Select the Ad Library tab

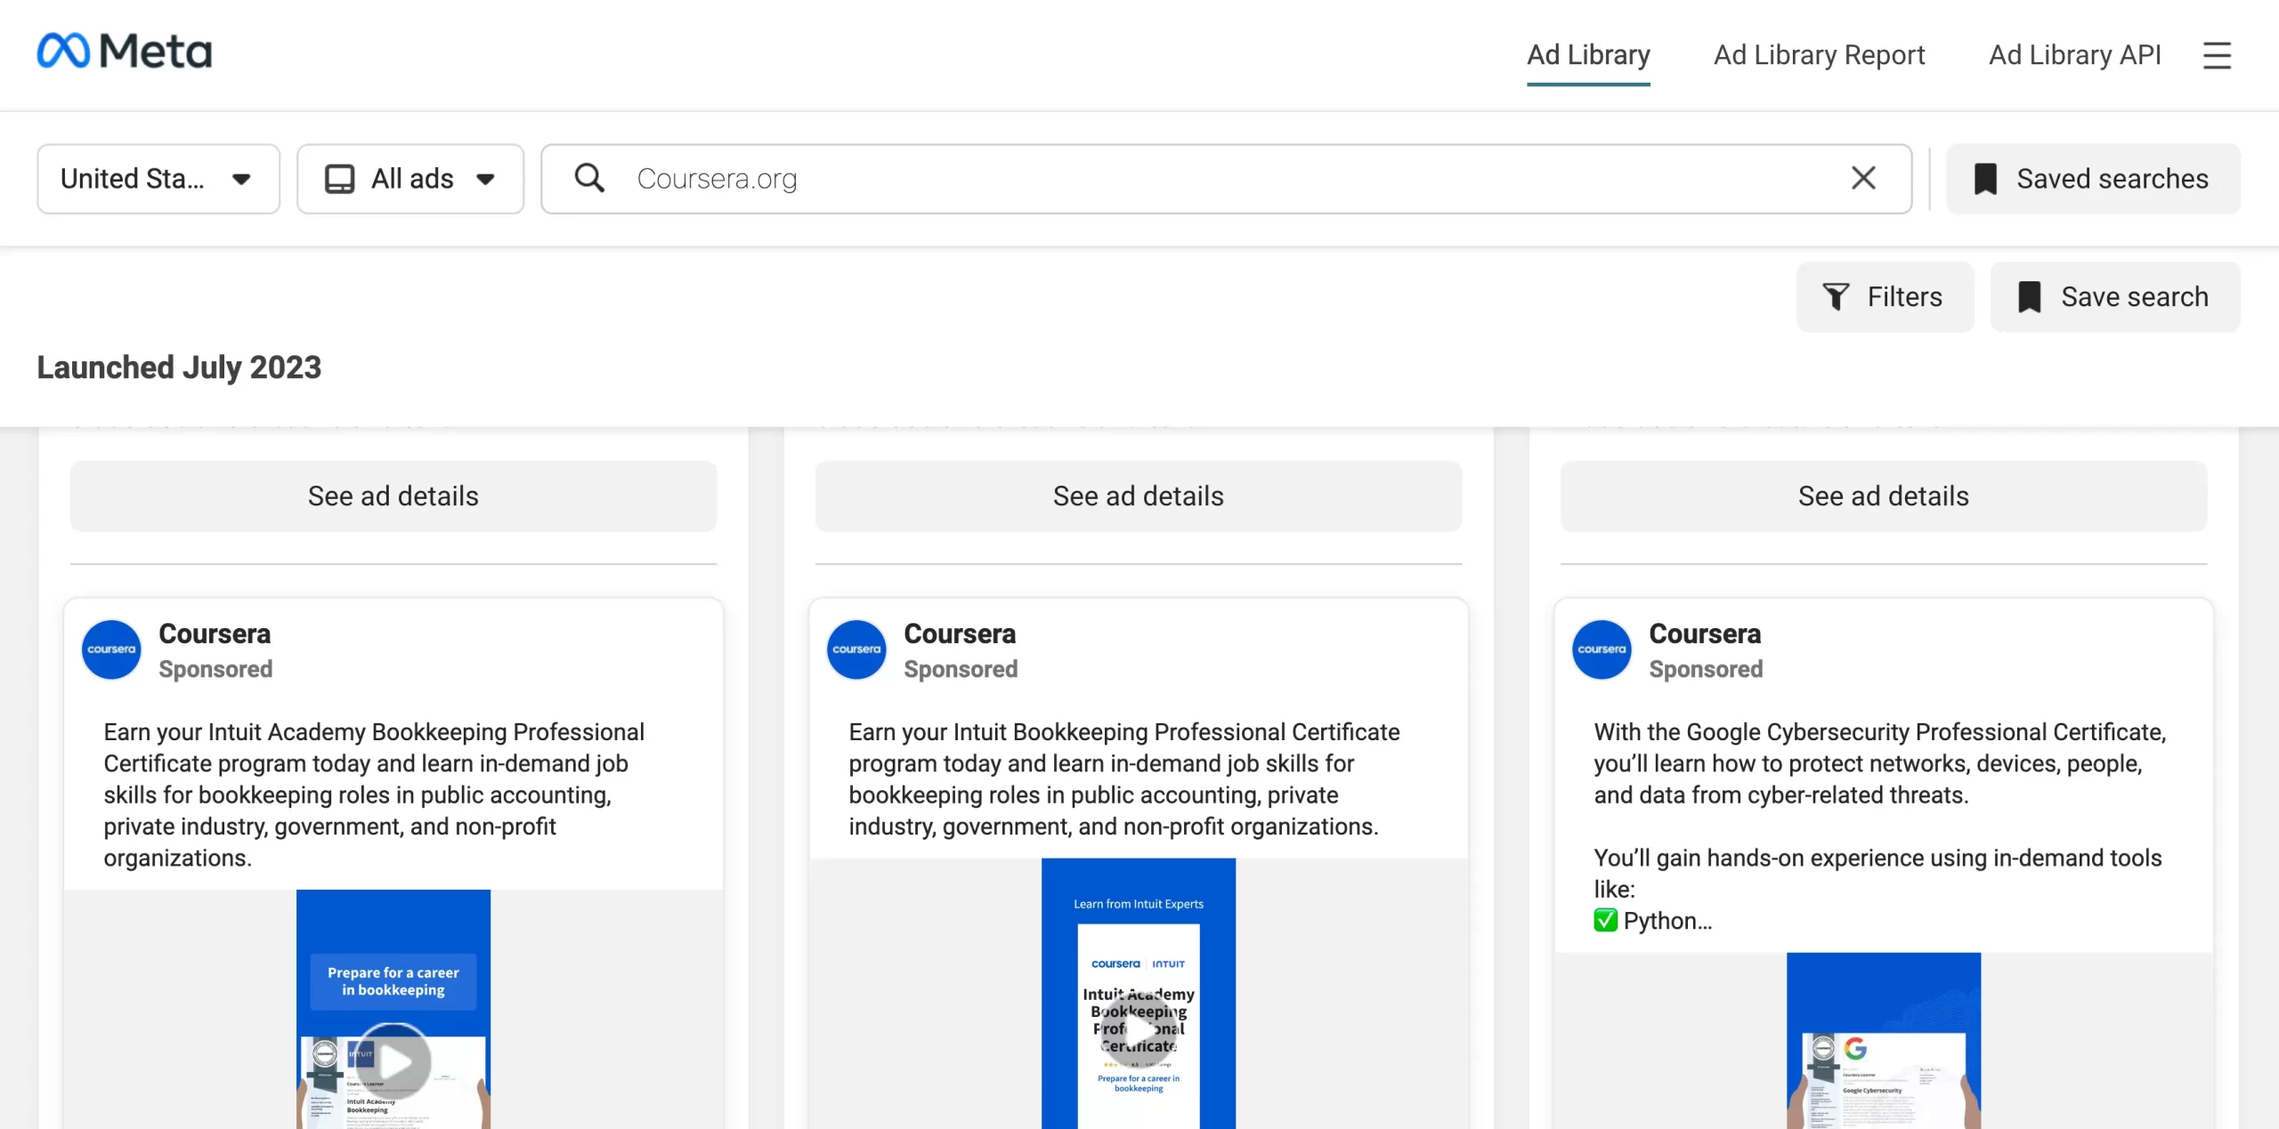1587,55
